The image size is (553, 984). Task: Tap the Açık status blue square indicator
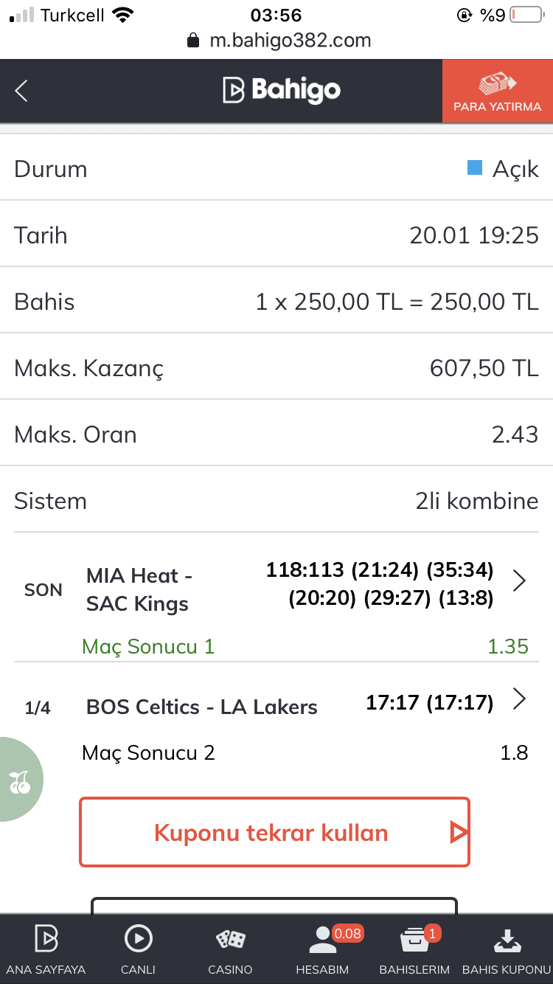tap(475, 168)
